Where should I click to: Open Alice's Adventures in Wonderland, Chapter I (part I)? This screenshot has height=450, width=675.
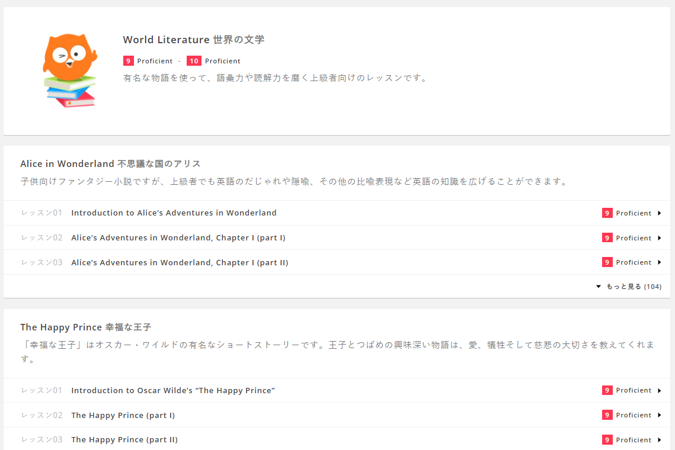[x=178, y=238]
